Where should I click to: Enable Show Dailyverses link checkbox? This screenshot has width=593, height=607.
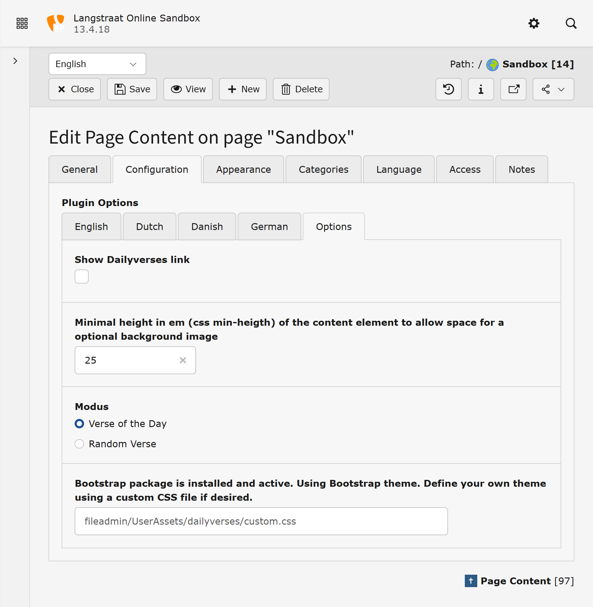click(81, 276)
